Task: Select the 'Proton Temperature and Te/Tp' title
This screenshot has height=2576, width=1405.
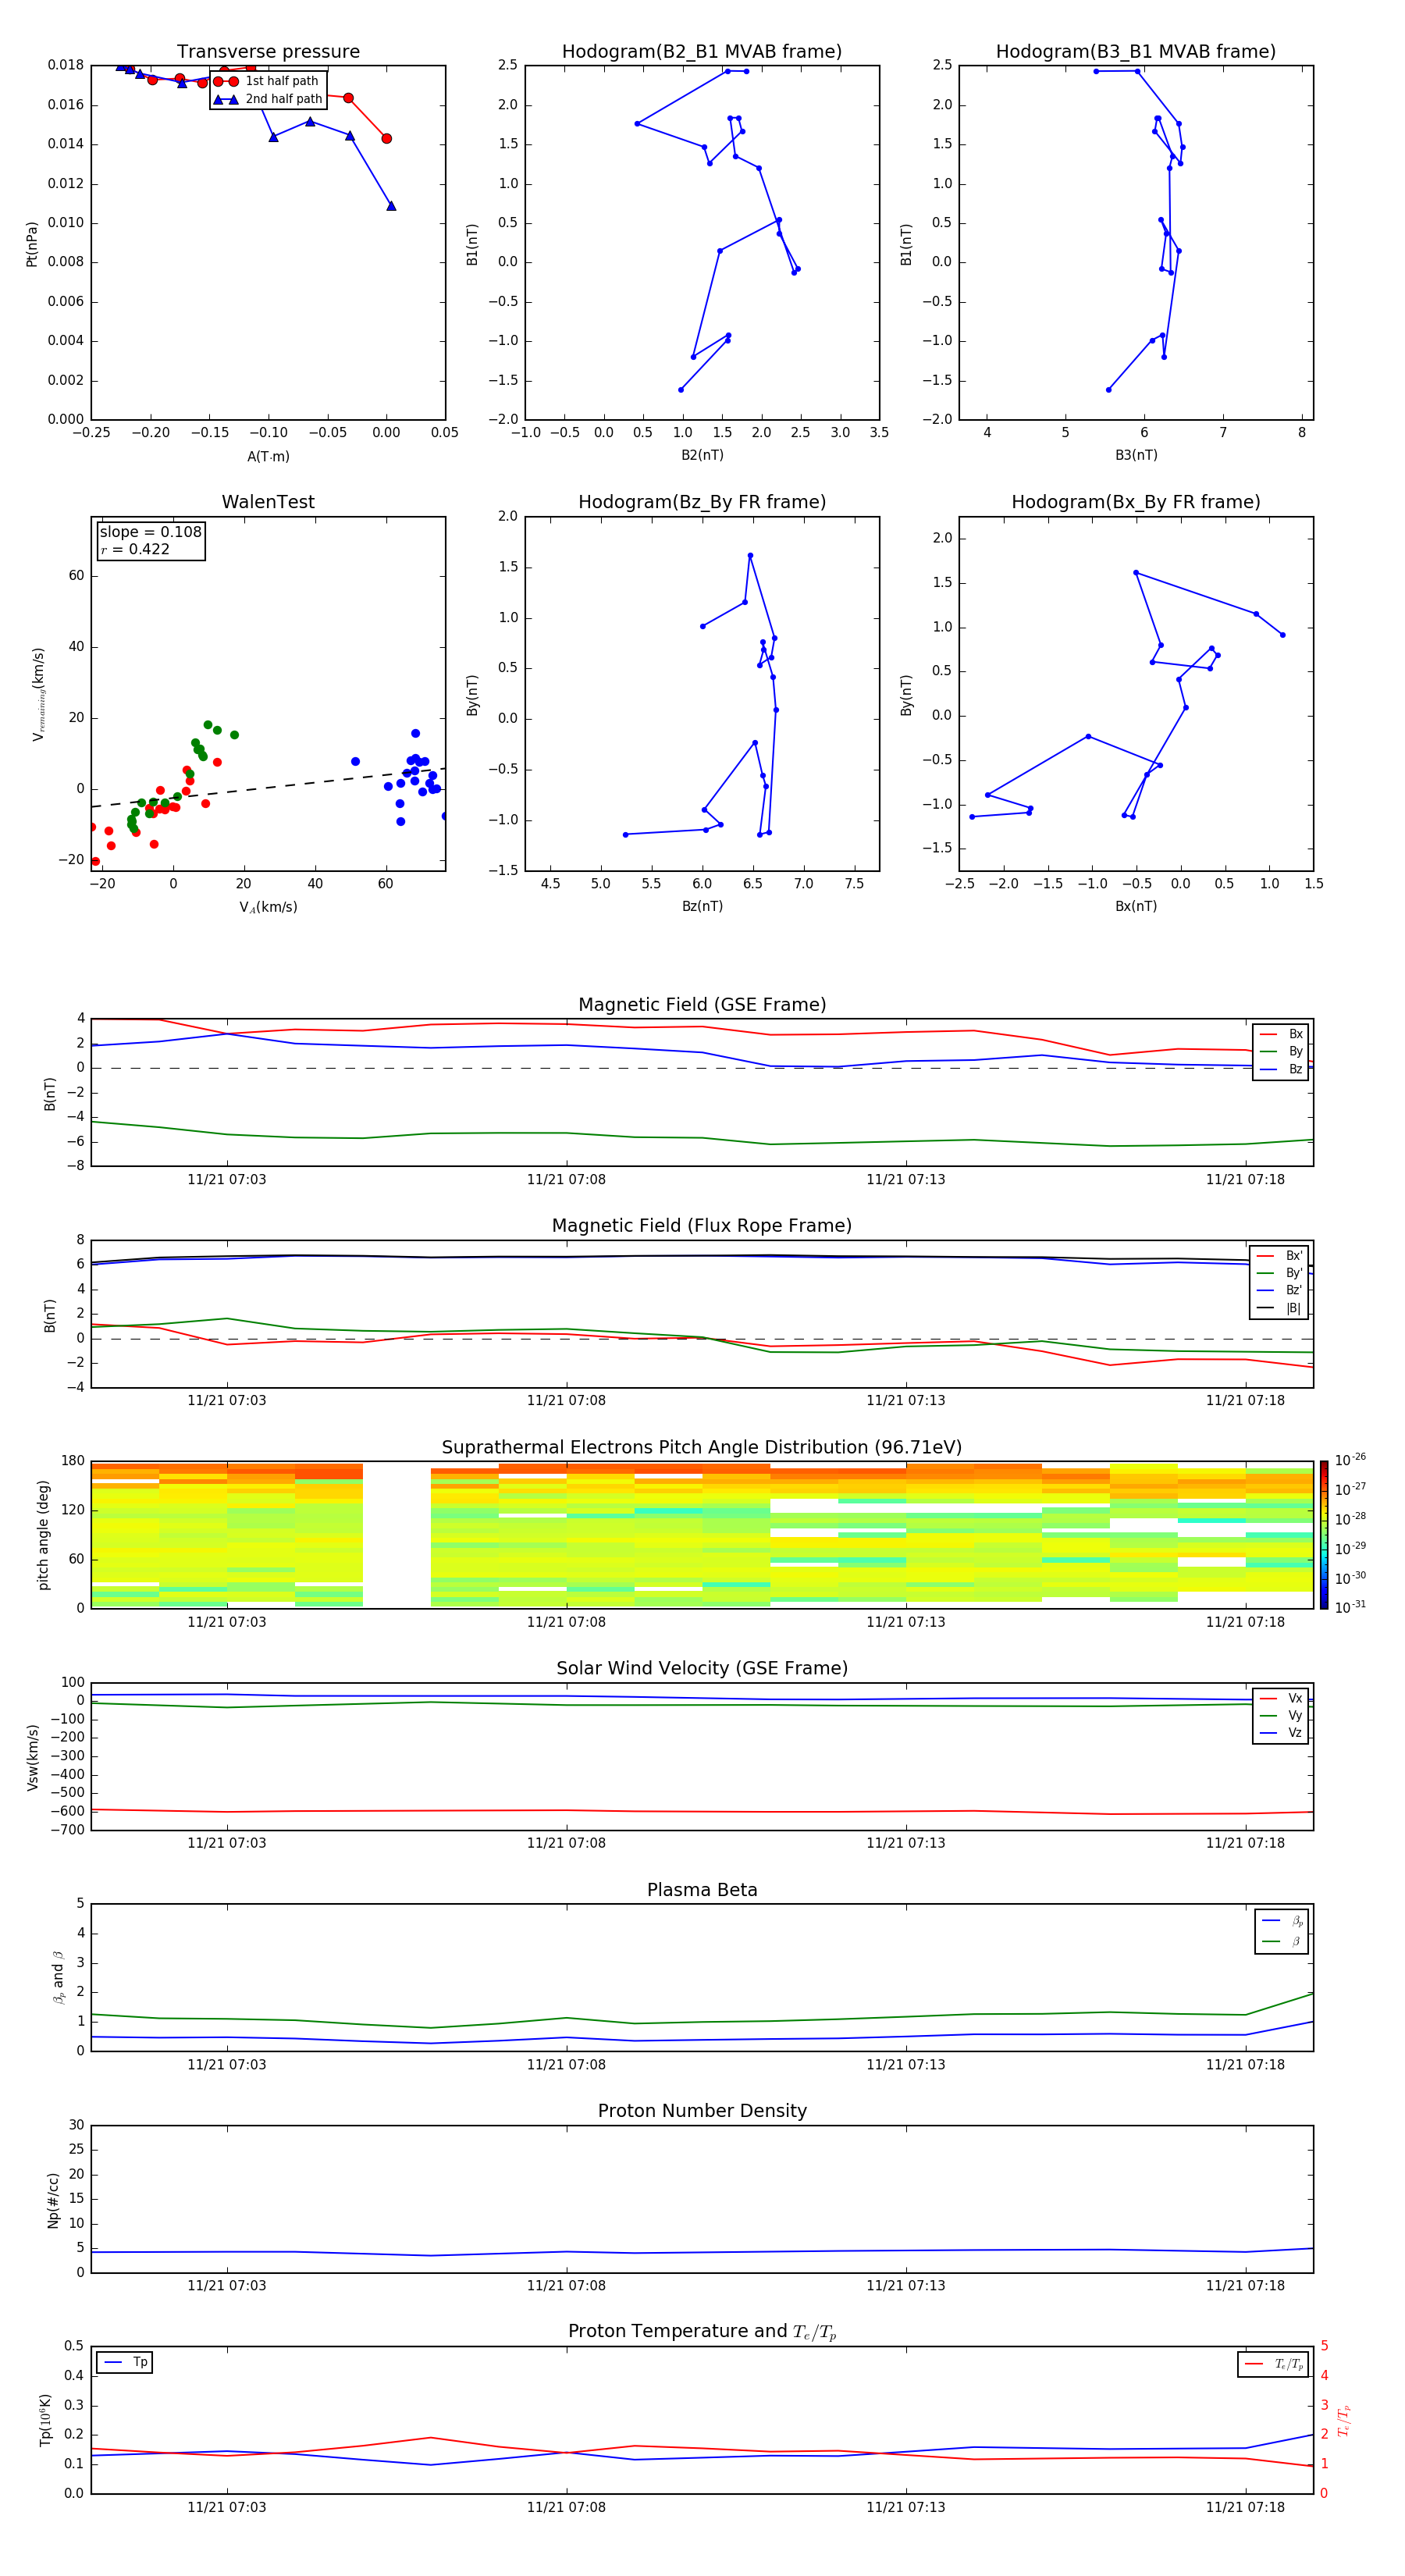Action: coord(702,2332)
